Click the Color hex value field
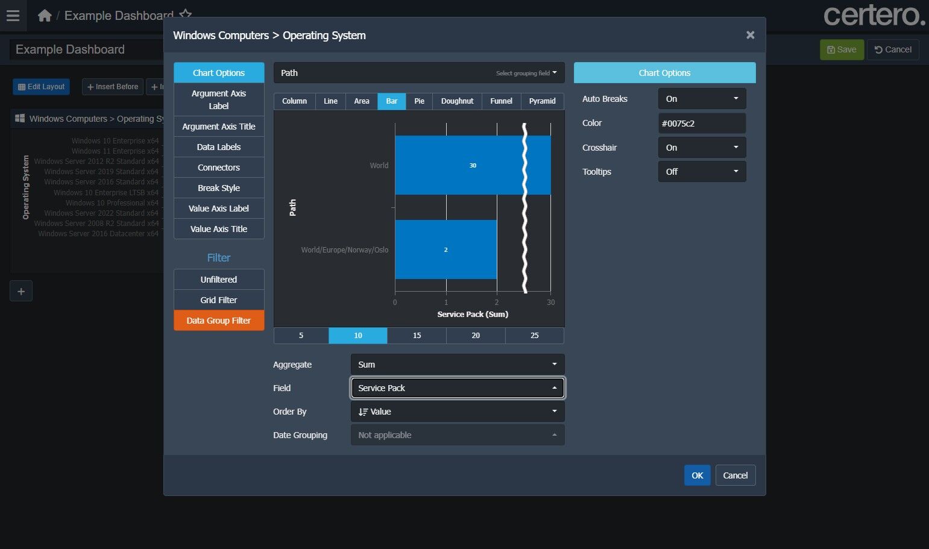929x549 pixels. (x=702, y=124)
